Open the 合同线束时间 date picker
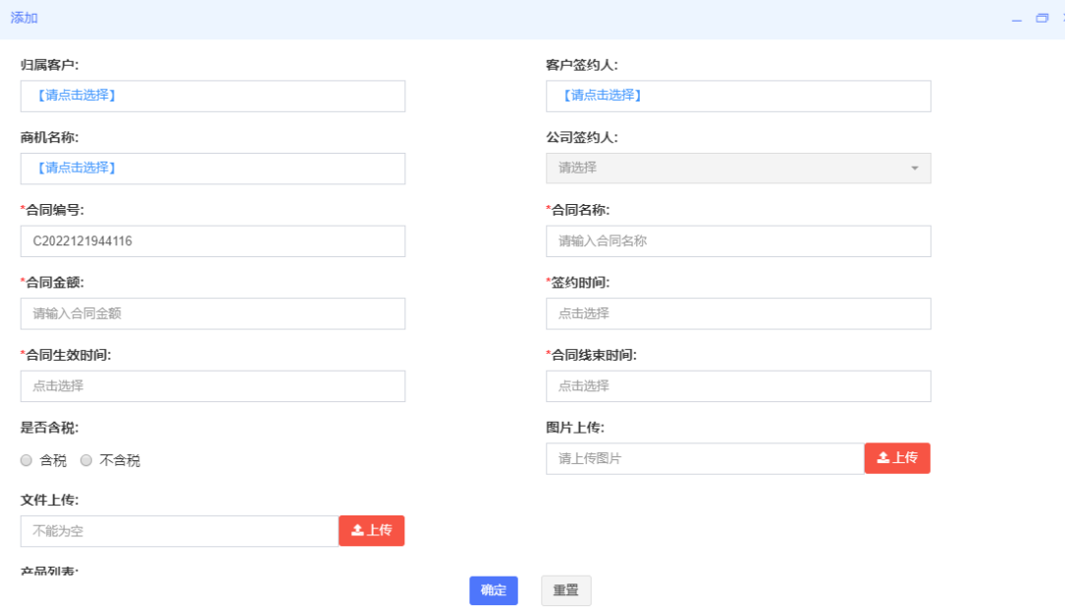1065x612 pixels. pyautogui.click(x=738, y=385)
